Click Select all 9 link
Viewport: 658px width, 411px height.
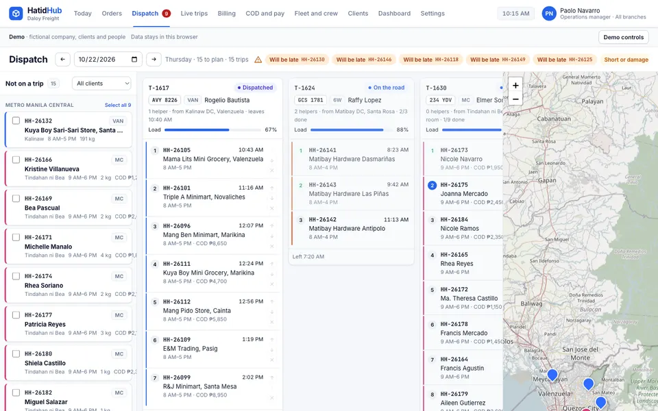click(117, 105)
